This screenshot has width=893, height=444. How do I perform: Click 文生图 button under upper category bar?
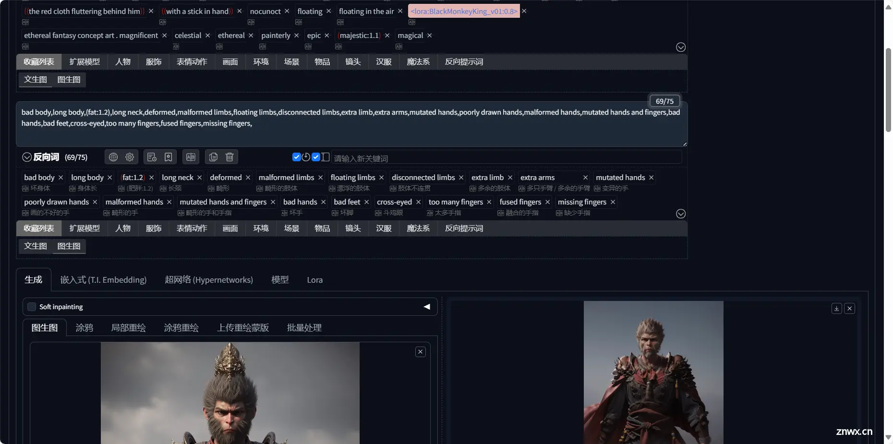click(36, 80)
